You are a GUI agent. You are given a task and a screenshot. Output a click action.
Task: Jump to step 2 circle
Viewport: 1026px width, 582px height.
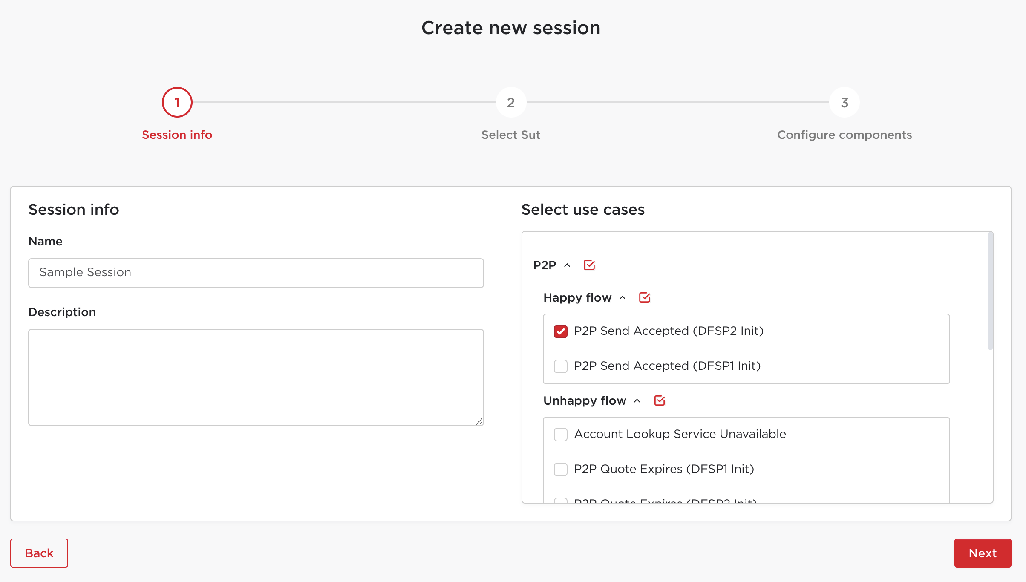pos(511,102)
